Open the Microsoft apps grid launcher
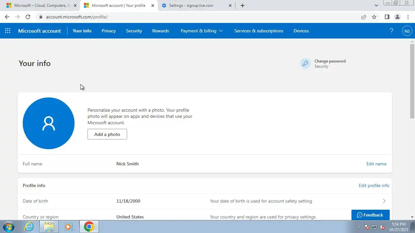Image resolution: width=415 pixels, height=233 pixels. tap(8, 31)
